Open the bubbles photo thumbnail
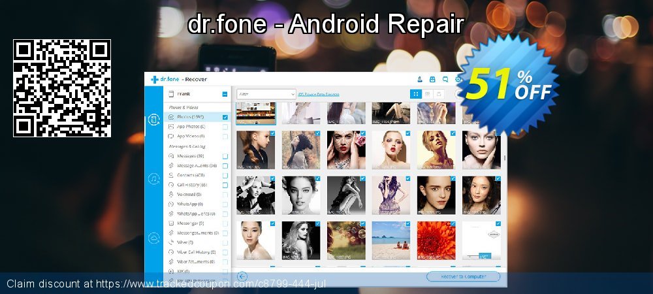Image resolution: width=653 pixels, height=294 pixels. (346, 240)
